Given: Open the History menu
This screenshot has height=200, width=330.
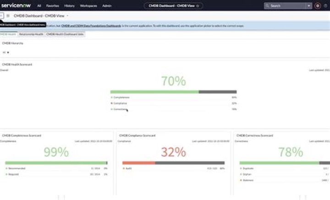Looking at the screenshot, I should pyautogui.click(x=69, y=6).
